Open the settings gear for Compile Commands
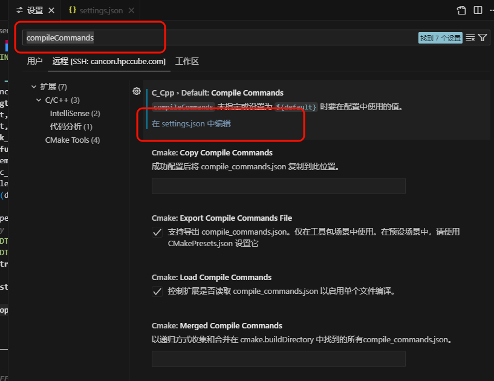The image size is (494, 381). click(137, 91)
